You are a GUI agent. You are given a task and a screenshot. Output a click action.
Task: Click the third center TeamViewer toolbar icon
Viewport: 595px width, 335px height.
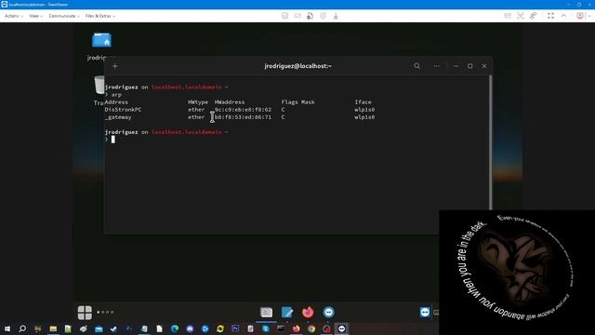[x=310, y=16]
